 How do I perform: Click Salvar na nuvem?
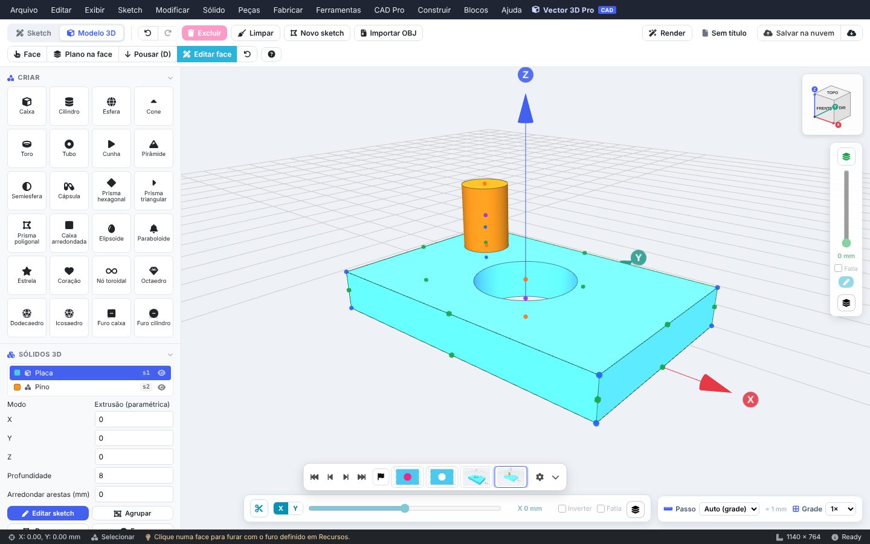tap(799, 33)
